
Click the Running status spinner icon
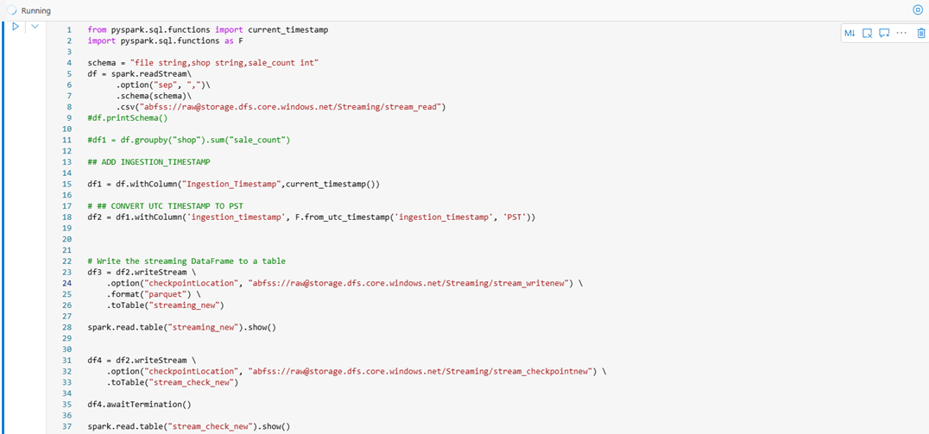pyautogui.click(x=9, y=10)
